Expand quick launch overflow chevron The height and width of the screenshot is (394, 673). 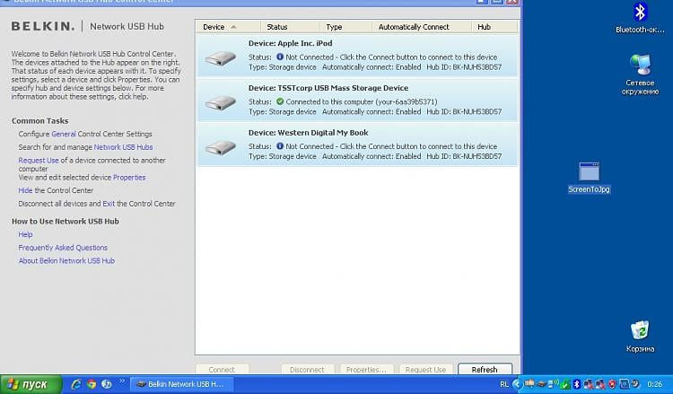click(x=122, y=381)
